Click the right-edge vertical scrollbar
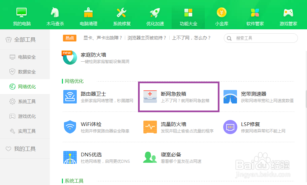Image resolution: width=307 pixels, height=185 pixels. 306,99
